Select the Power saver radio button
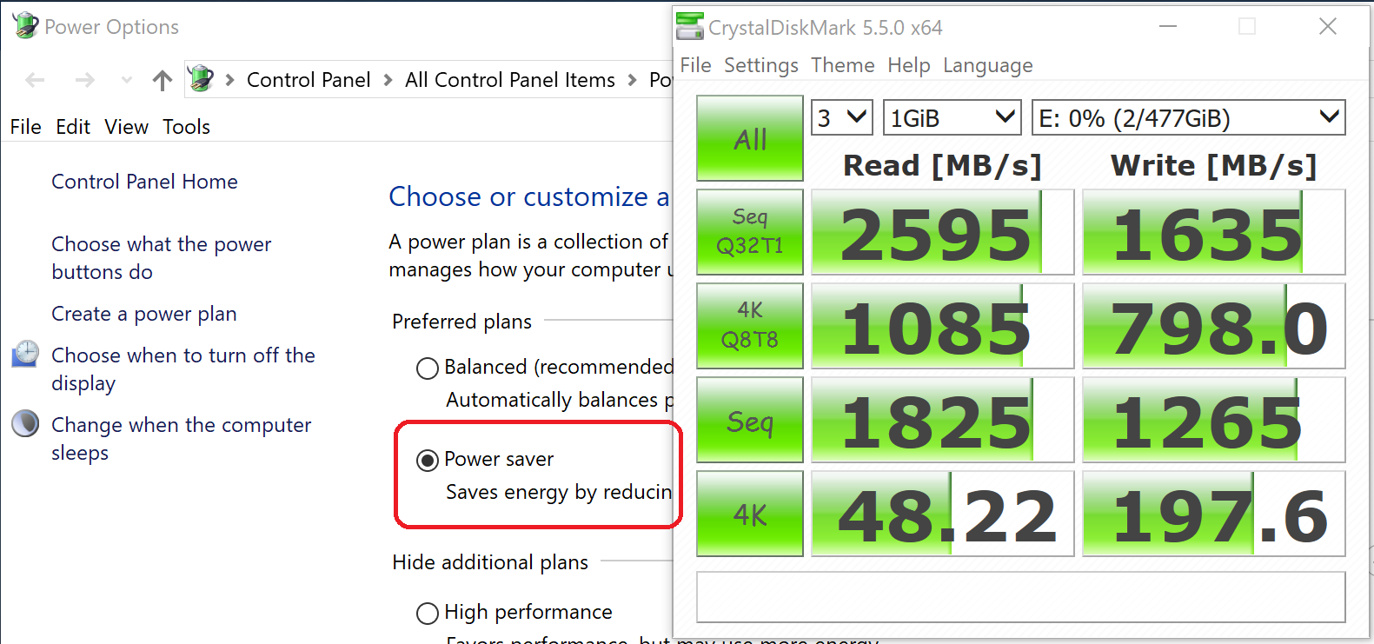Screen dimensions: 1374x644 coord(427,460)
